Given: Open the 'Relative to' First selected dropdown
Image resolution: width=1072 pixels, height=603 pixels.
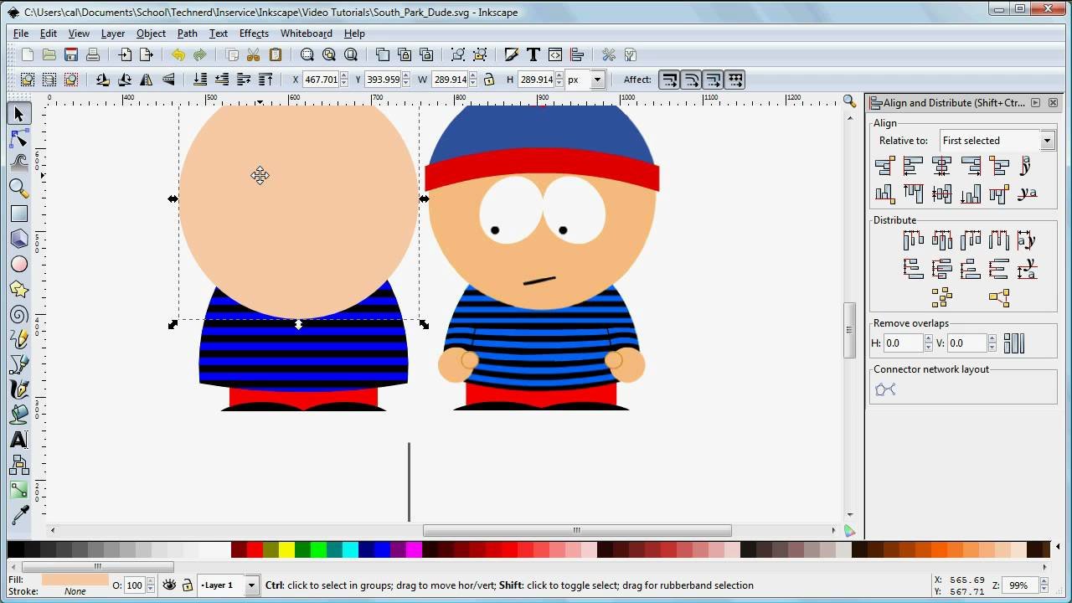Looking at the screenshot, I should (x=1047, y=141).
